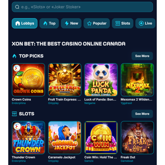Click the 777 icon beside Slots heading

[x=14, y=114]
